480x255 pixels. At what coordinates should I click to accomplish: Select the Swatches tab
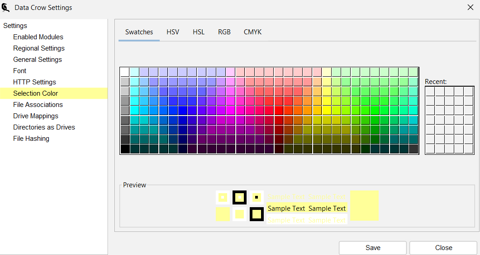[139, 32]
